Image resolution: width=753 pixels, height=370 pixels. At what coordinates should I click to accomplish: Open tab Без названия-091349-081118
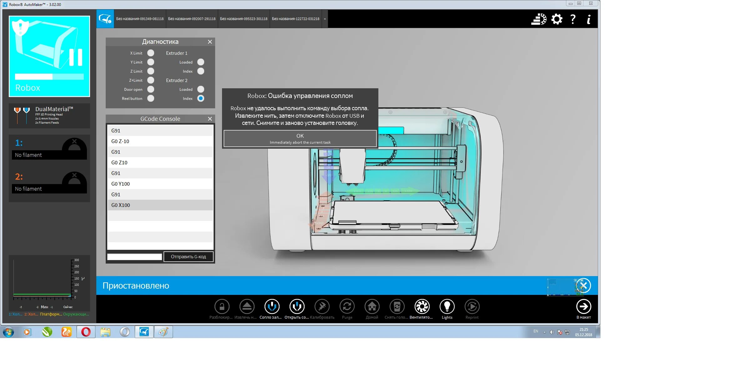tap(140, 19)
